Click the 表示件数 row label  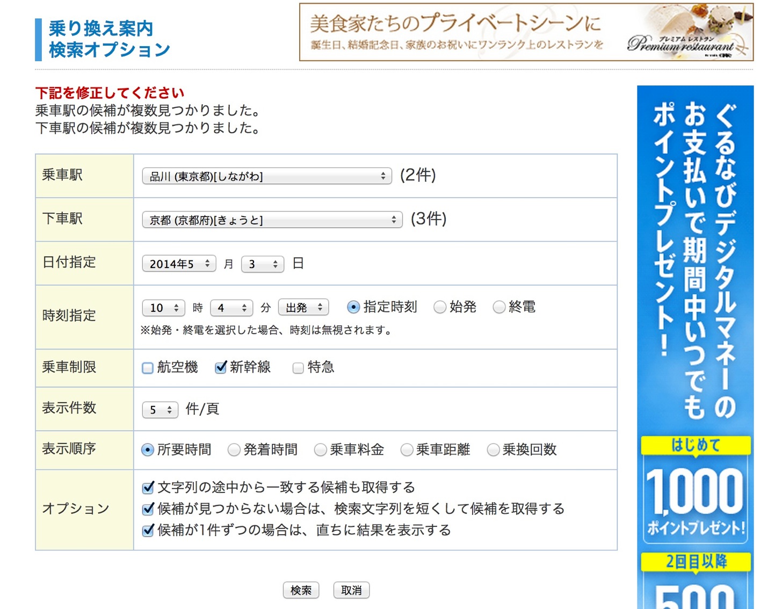coord(69,408)
